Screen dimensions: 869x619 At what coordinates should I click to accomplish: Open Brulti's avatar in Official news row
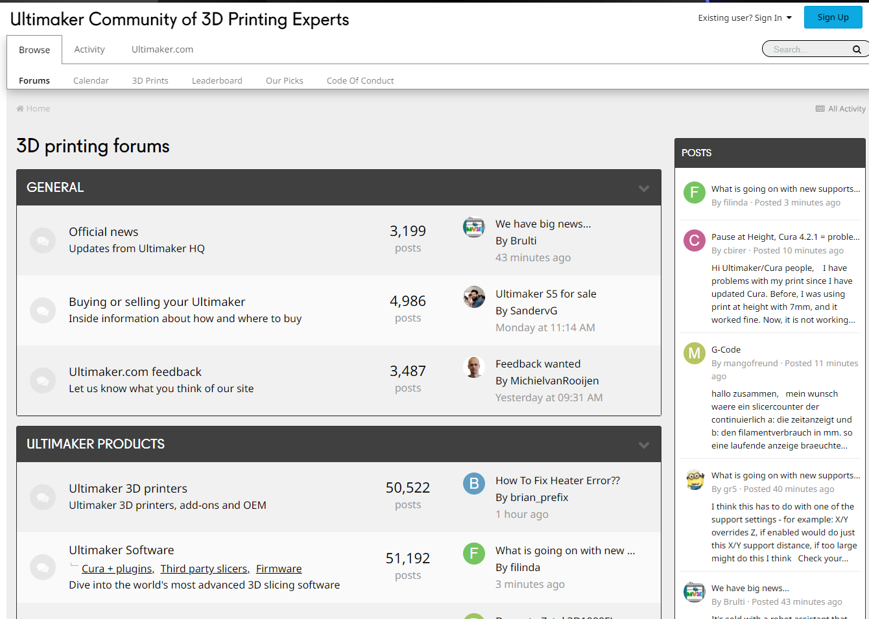474,227
